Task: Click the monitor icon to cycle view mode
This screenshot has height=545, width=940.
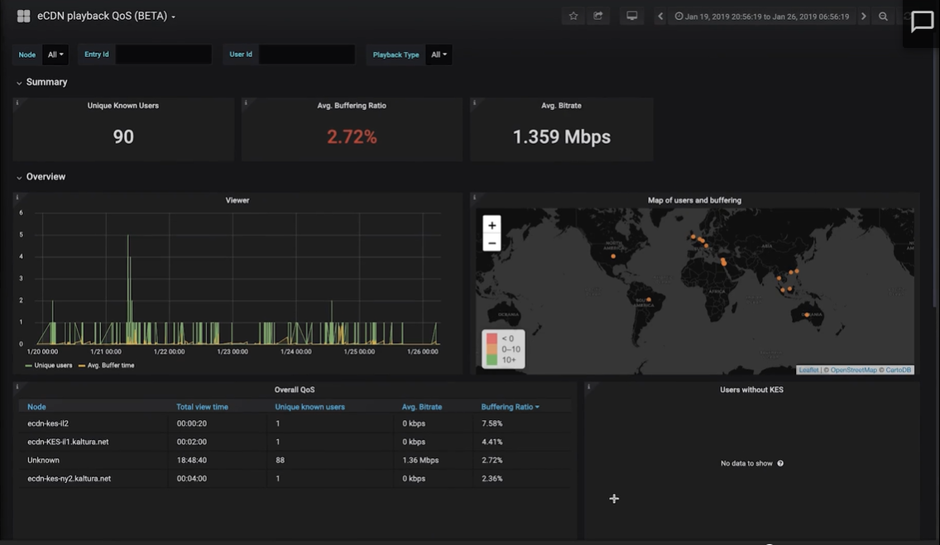Action: point(631,17)
